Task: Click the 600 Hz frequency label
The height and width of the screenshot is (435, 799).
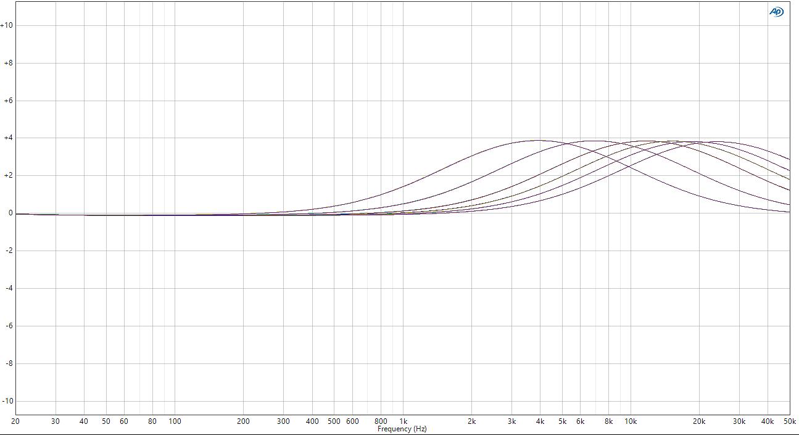Action: click(x=352, y=421)
